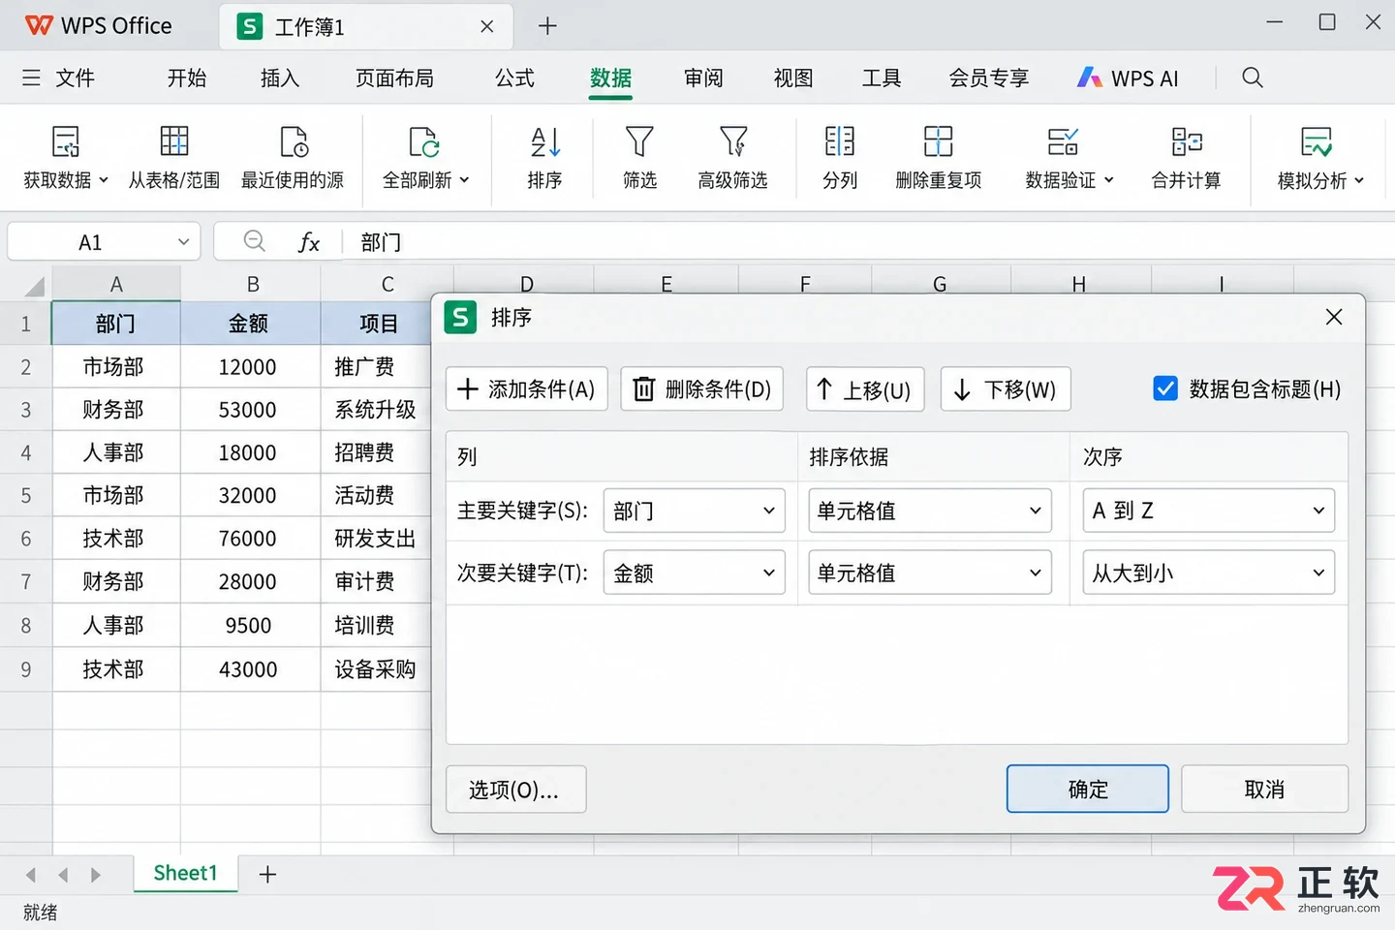Screen dimensions: 1395x930
Task: Click the 分列 text-to-columns icon
Action: 840,142
